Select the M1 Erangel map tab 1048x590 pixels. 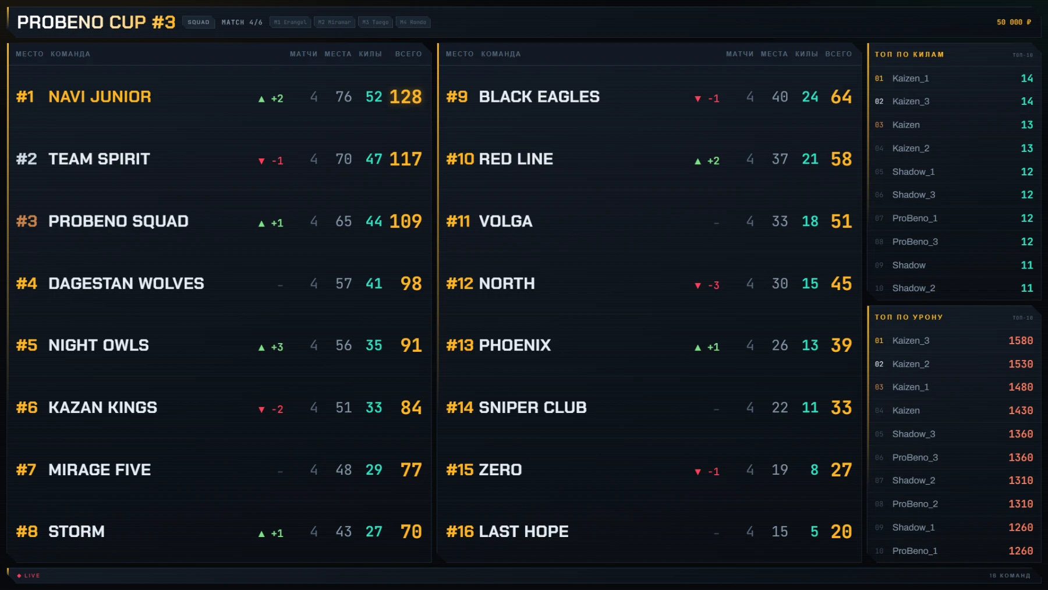pos(290,22)
